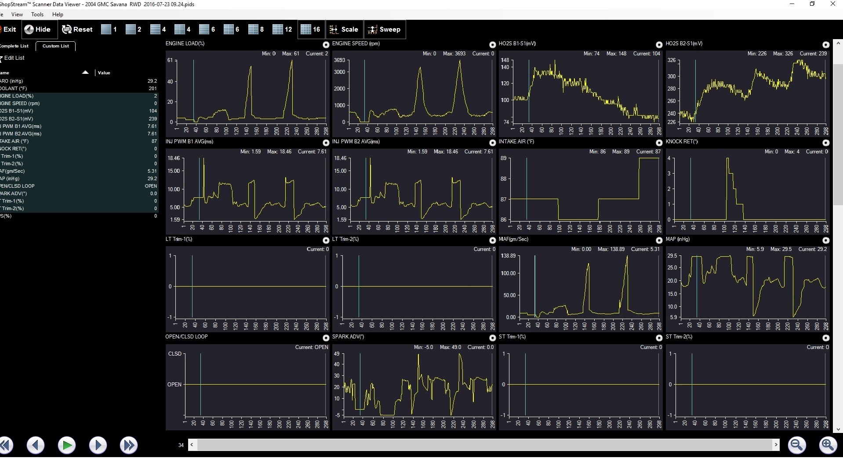
Task: Select the INJ PWM B1 AVG(ms) list row
Action: coord(79,126)
